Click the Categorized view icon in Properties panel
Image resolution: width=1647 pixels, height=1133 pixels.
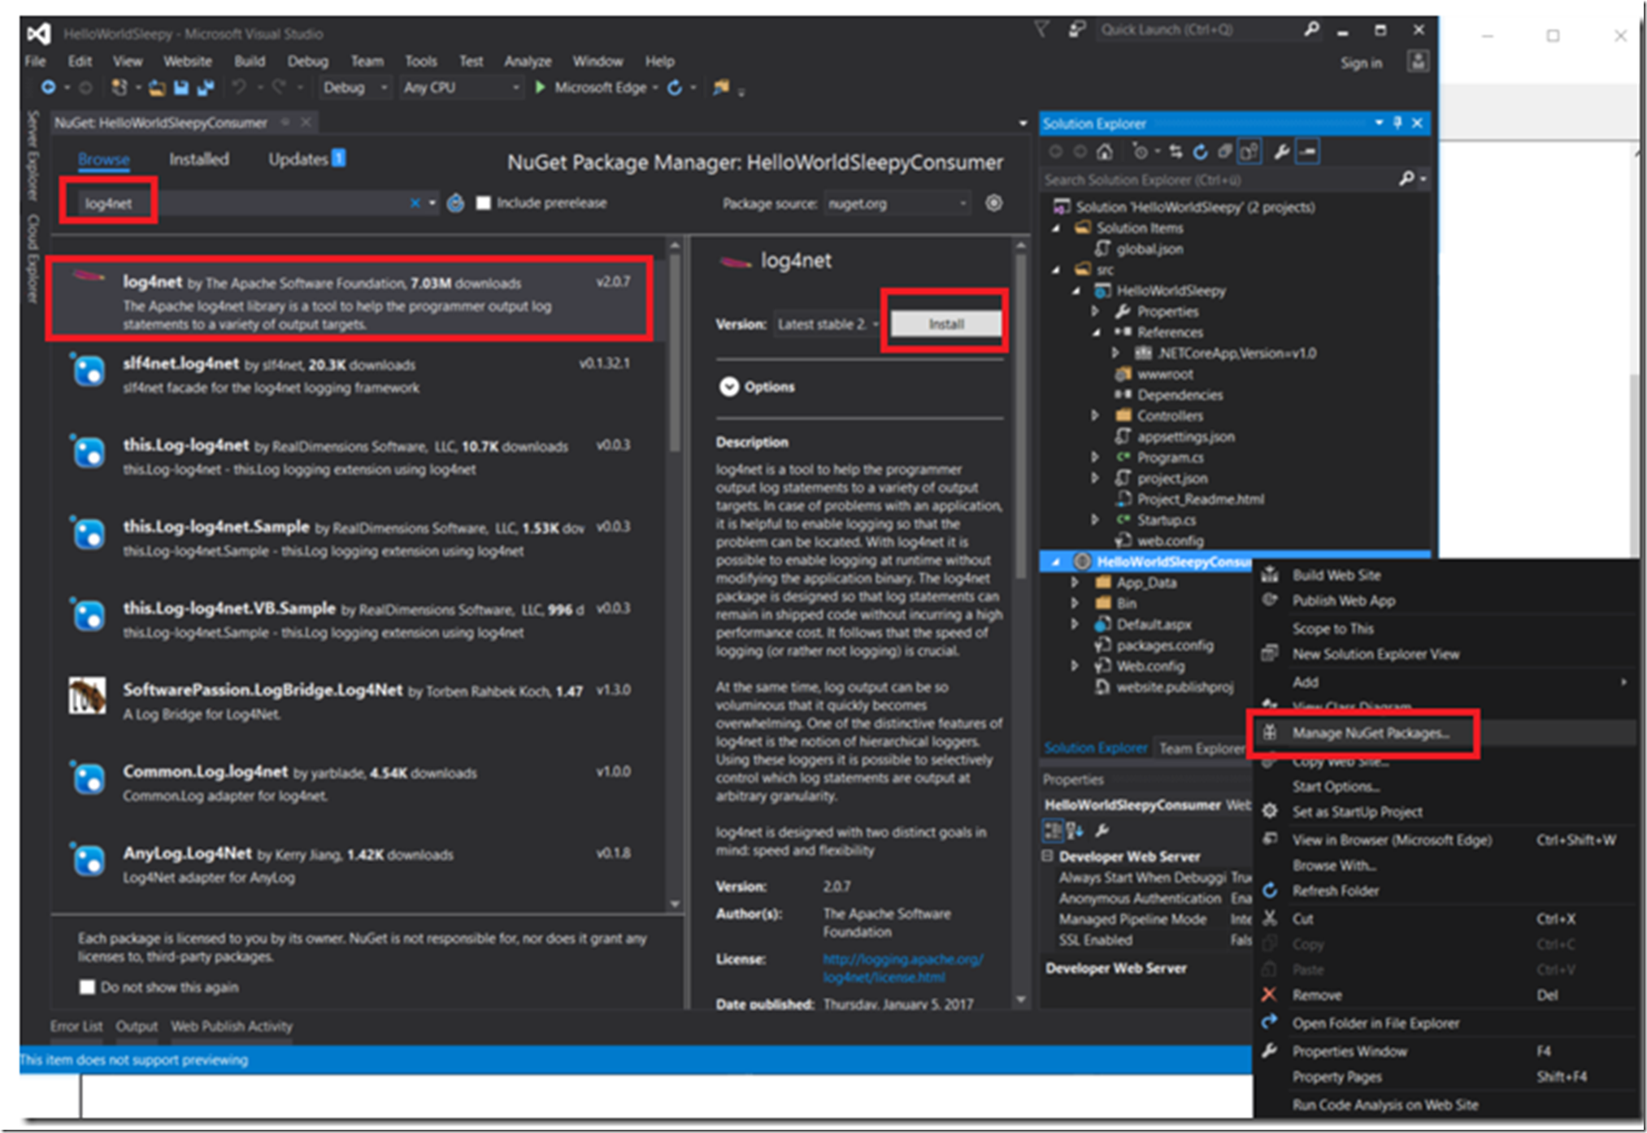(x=1053, y=830)
